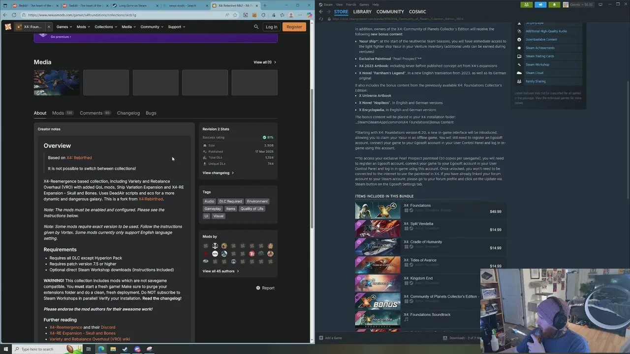
Task: Click the Log in button
Action: click(271, 27)
